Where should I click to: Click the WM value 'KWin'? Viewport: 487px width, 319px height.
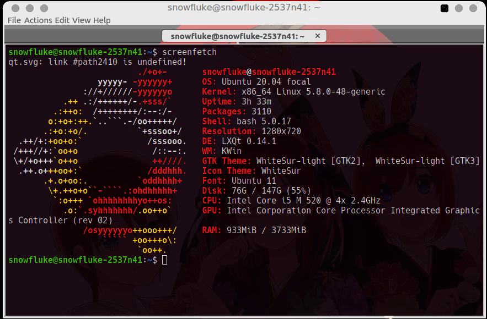[232, 151]
